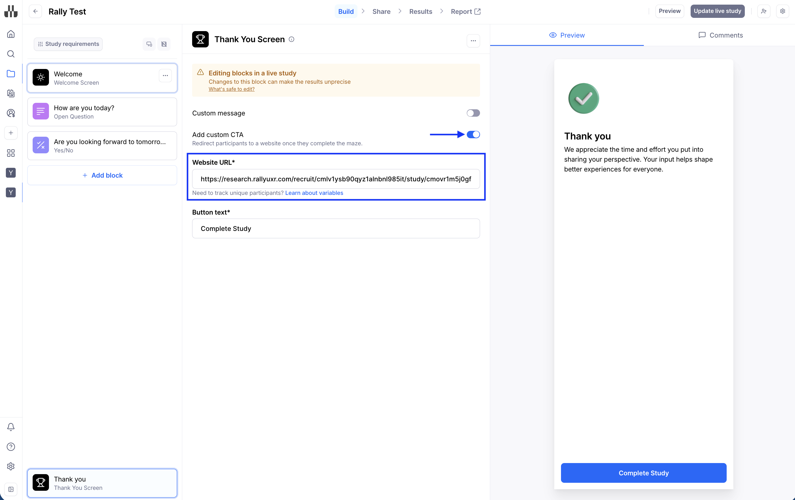
Task: Open notifications bell
Action: 11,427
